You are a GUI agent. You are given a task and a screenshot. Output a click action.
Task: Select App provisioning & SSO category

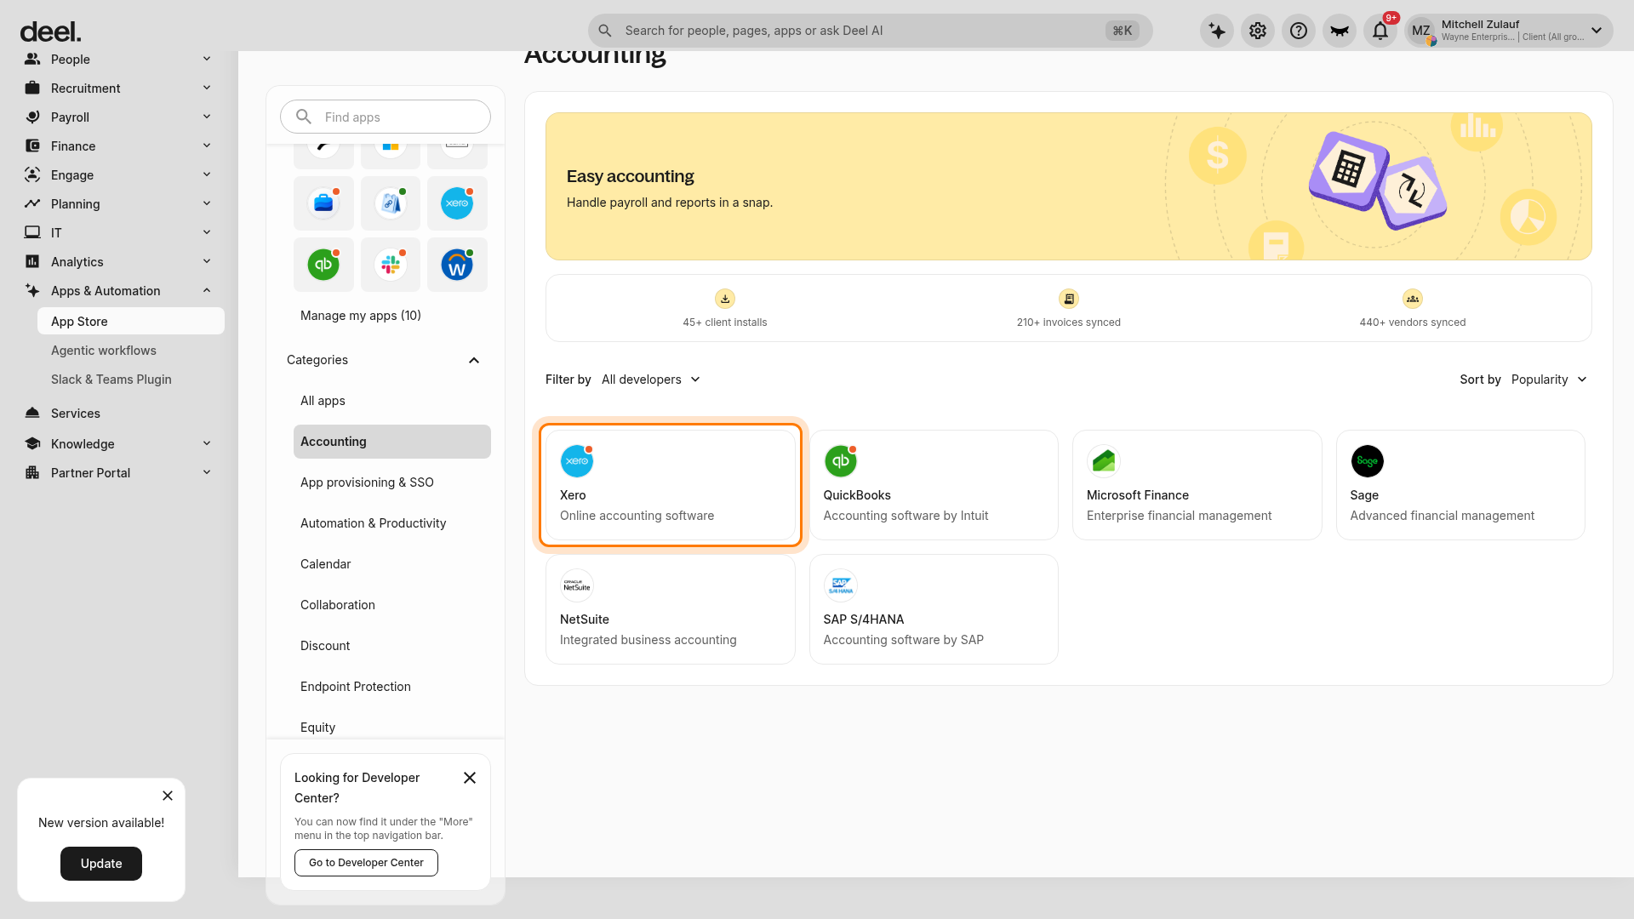click(x=392, y=482)
